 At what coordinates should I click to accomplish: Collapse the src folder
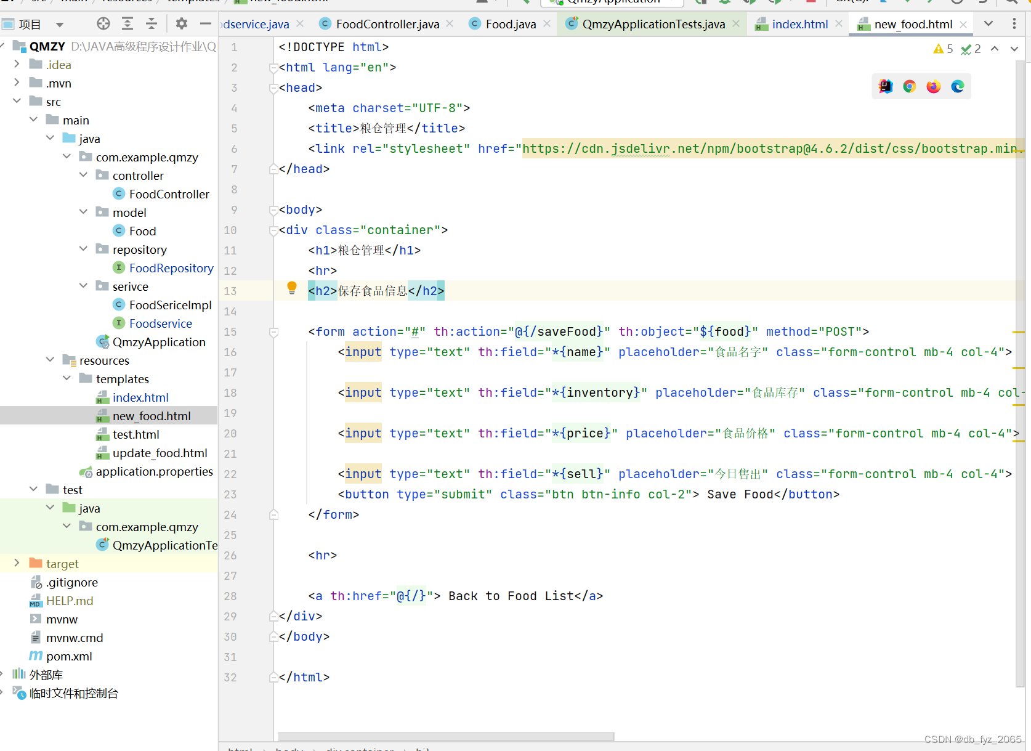coord(17,101)
